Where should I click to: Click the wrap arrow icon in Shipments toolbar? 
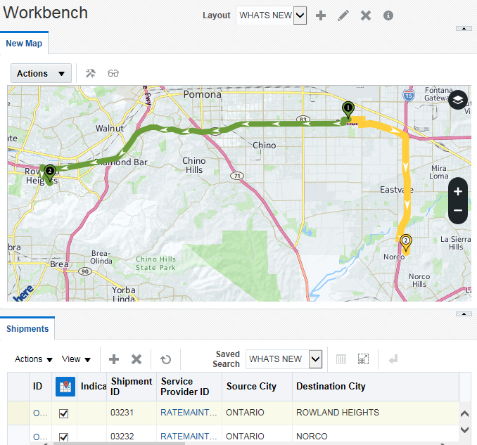(x=393, y=359)
